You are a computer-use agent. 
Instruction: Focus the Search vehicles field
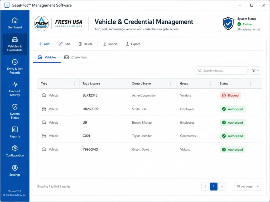221,70
